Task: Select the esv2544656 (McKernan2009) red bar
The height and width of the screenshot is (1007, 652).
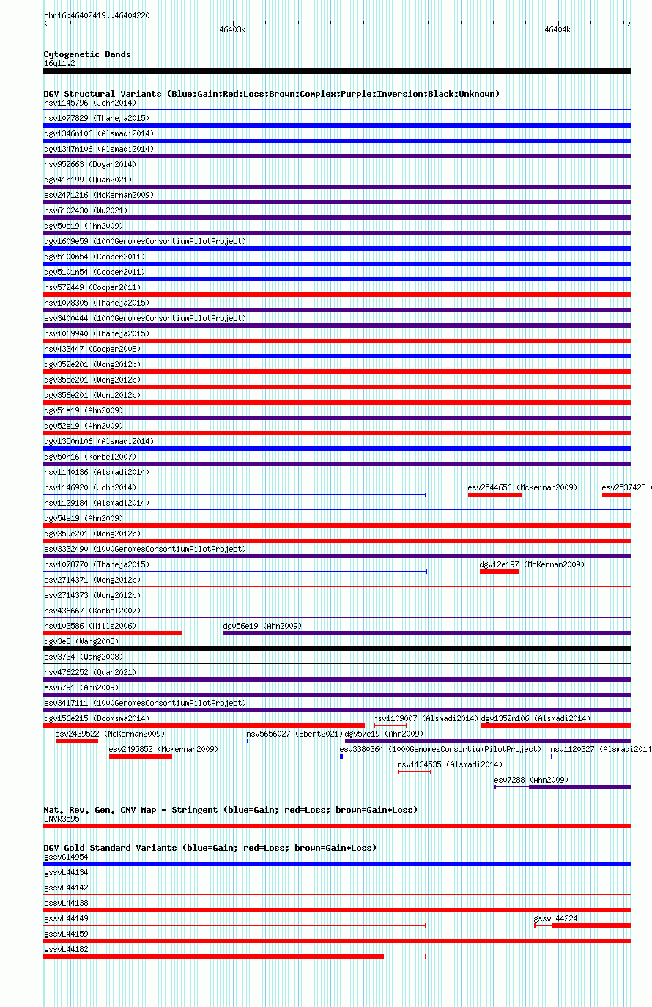Action: coord(495,495)
